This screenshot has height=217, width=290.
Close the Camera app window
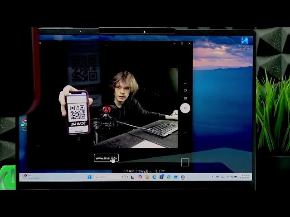click(x=189, y=43)
